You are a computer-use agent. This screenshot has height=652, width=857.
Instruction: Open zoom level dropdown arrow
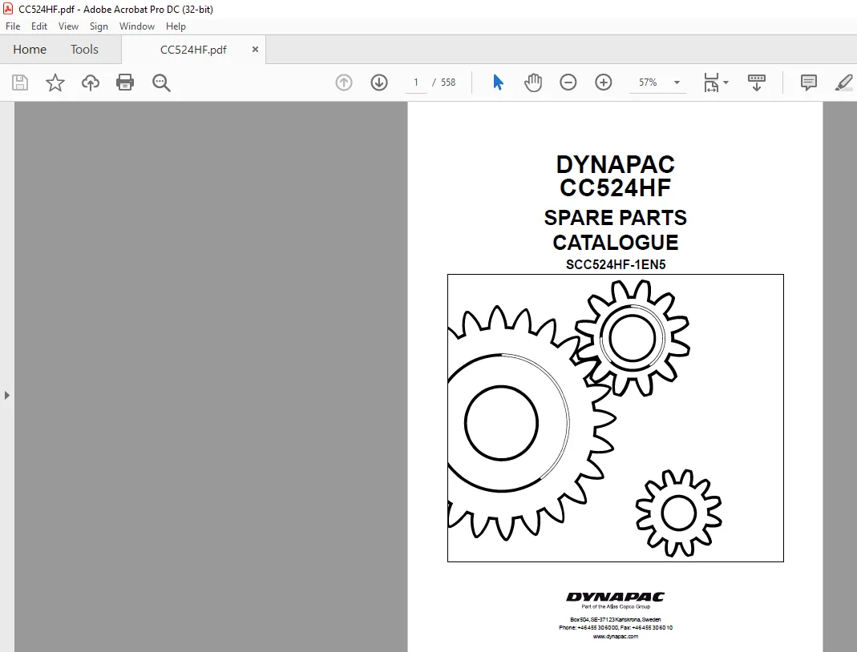(677, 83)
